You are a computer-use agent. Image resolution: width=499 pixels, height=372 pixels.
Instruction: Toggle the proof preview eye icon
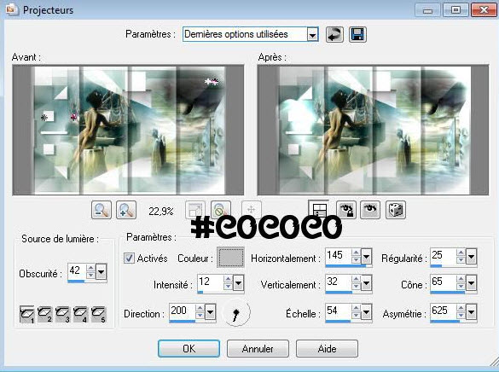pos(370,210)
